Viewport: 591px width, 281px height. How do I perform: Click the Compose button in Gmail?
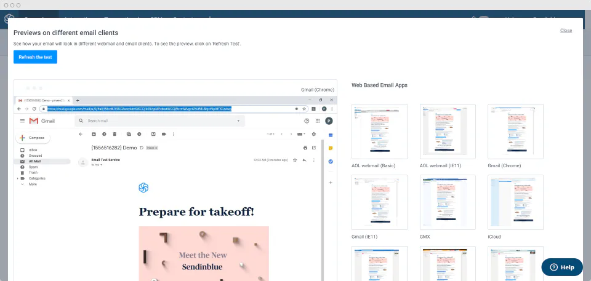coord(33,138)
